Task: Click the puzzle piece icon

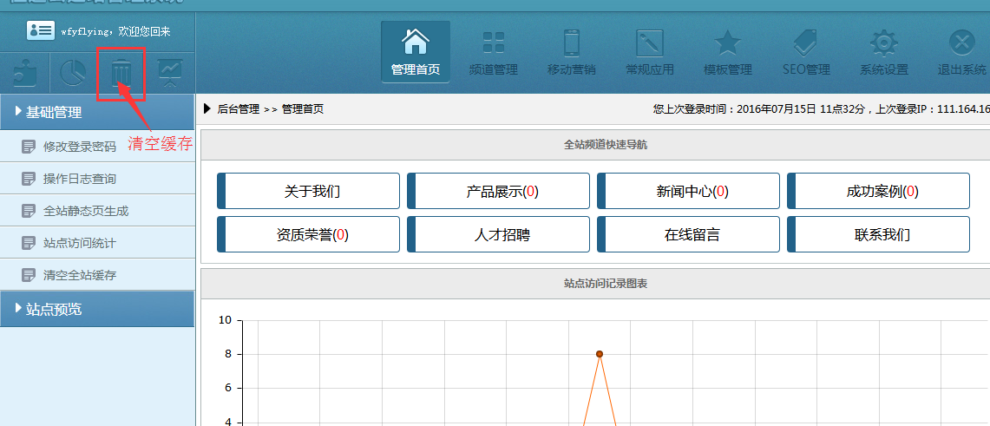Action: pyautogui.click(x=25, y=73)
